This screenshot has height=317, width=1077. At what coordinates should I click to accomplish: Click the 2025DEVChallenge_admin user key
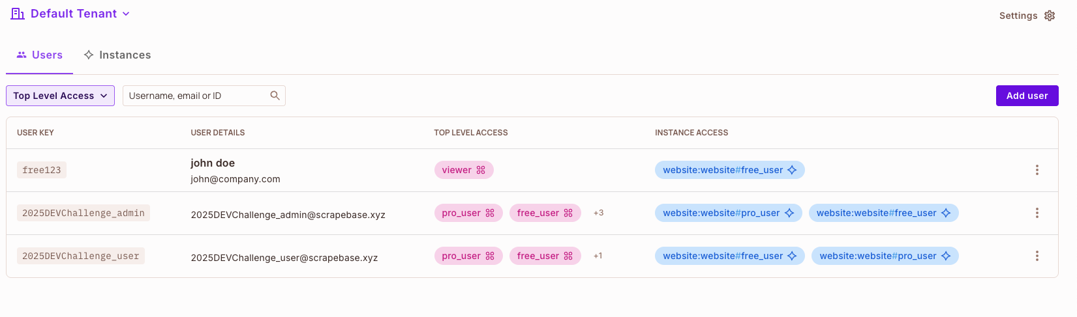pos(83,213)
